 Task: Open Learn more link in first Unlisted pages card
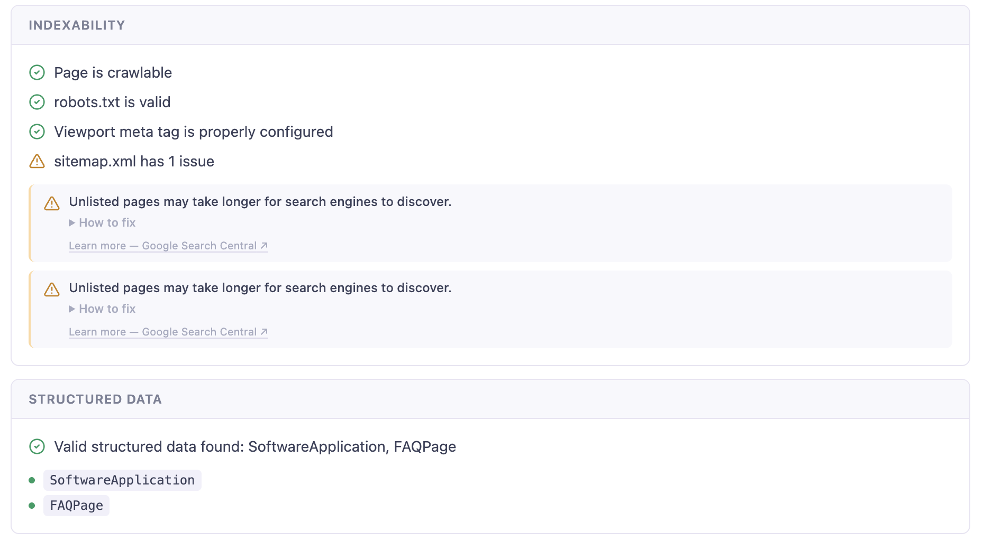(168, 246)
